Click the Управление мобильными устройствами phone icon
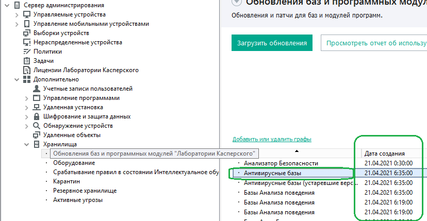The image size is (427, 221). click(x=27, y=24)
